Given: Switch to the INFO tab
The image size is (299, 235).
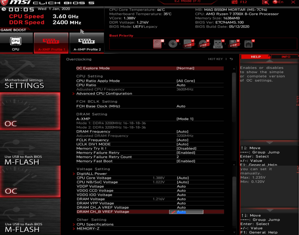Looking at the screenshot, I should (x=285, y=57).
